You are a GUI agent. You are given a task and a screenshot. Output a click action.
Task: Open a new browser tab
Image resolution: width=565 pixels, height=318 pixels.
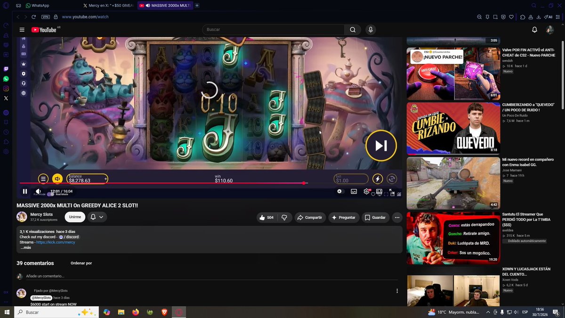(197, 6)
